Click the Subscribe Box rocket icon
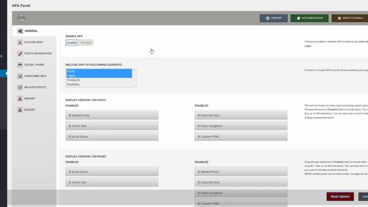Viewport: 368px width, 207px height. click(x=20, y=76)
